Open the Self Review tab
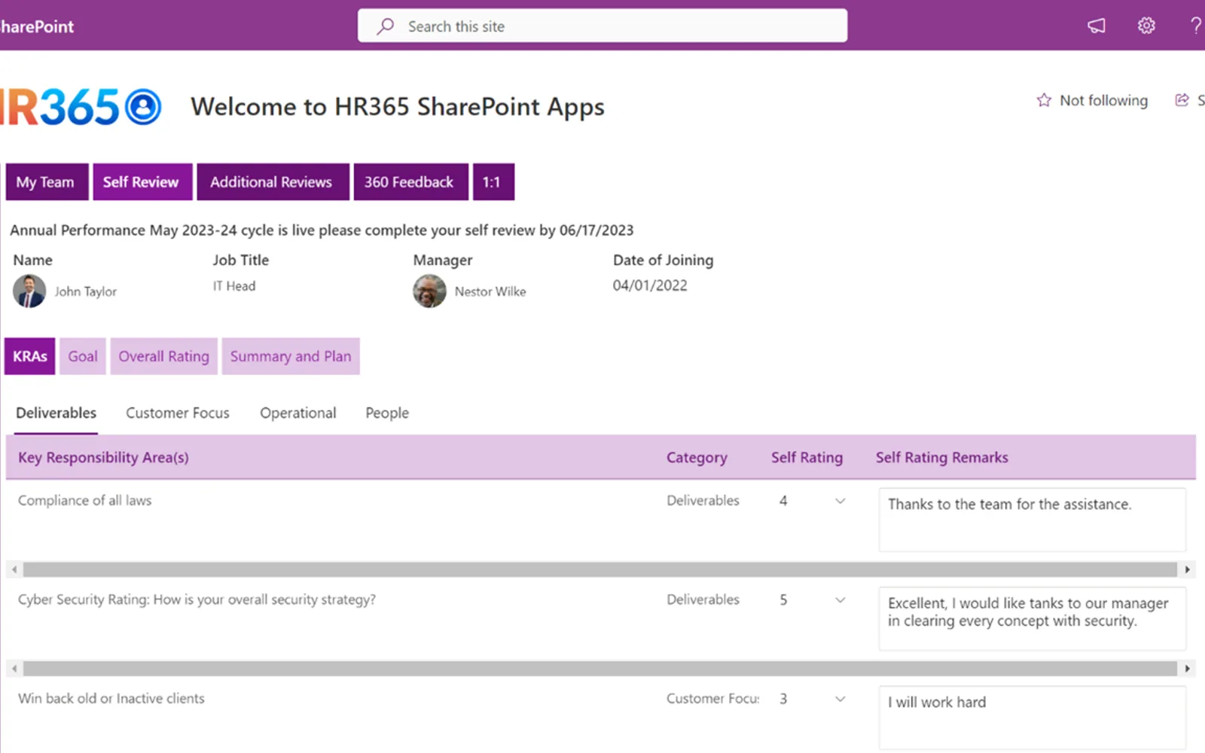 pyautogui.click(x=142, y=182)
